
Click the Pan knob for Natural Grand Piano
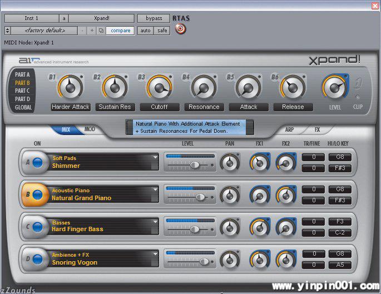[230, 195]
